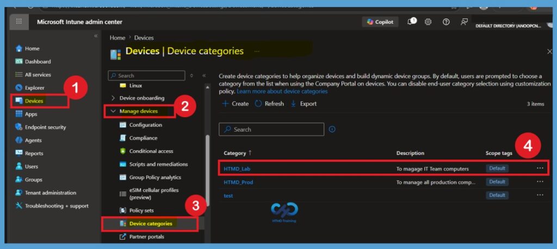The width and height of the screenshot is (557, 249).
Task: Click the Endpoint security icon
Action: click(x=19, y=127)
